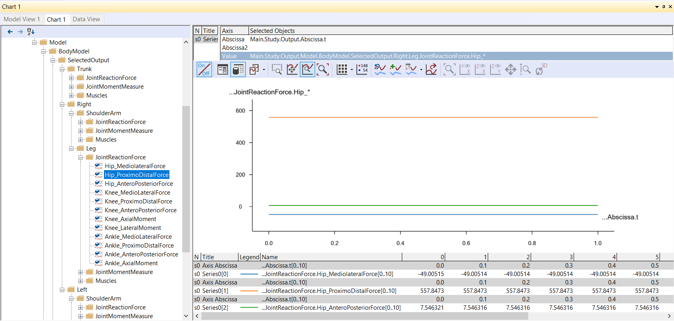Switch to the Model View 1 tab
The image size is (674, 321).
22,19
